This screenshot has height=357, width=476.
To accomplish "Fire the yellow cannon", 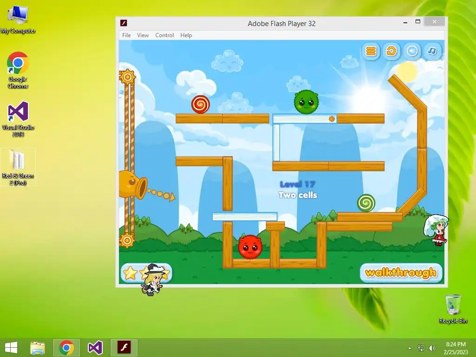I will [133, 185].
